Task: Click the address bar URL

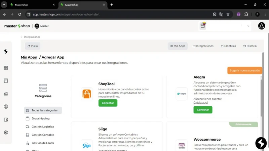Action: (66, 14)
